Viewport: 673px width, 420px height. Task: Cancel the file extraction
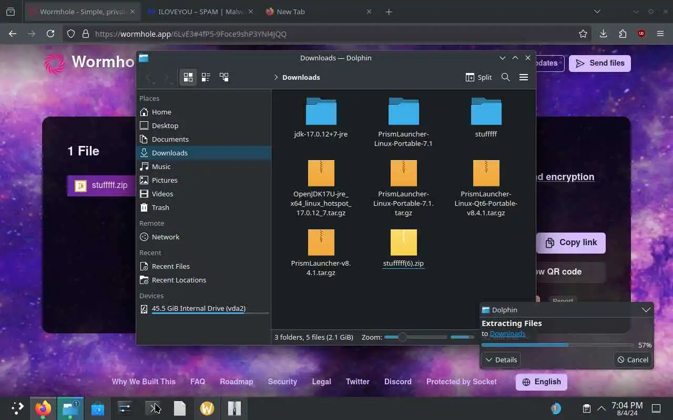pyautogui.click(x=633, y=360)
